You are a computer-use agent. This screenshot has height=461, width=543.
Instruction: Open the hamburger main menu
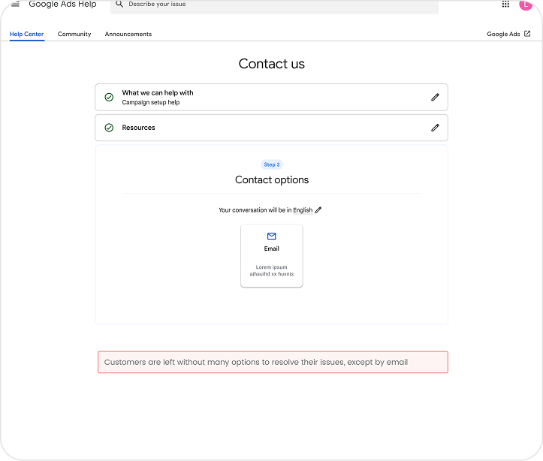[x=15, y=5]
